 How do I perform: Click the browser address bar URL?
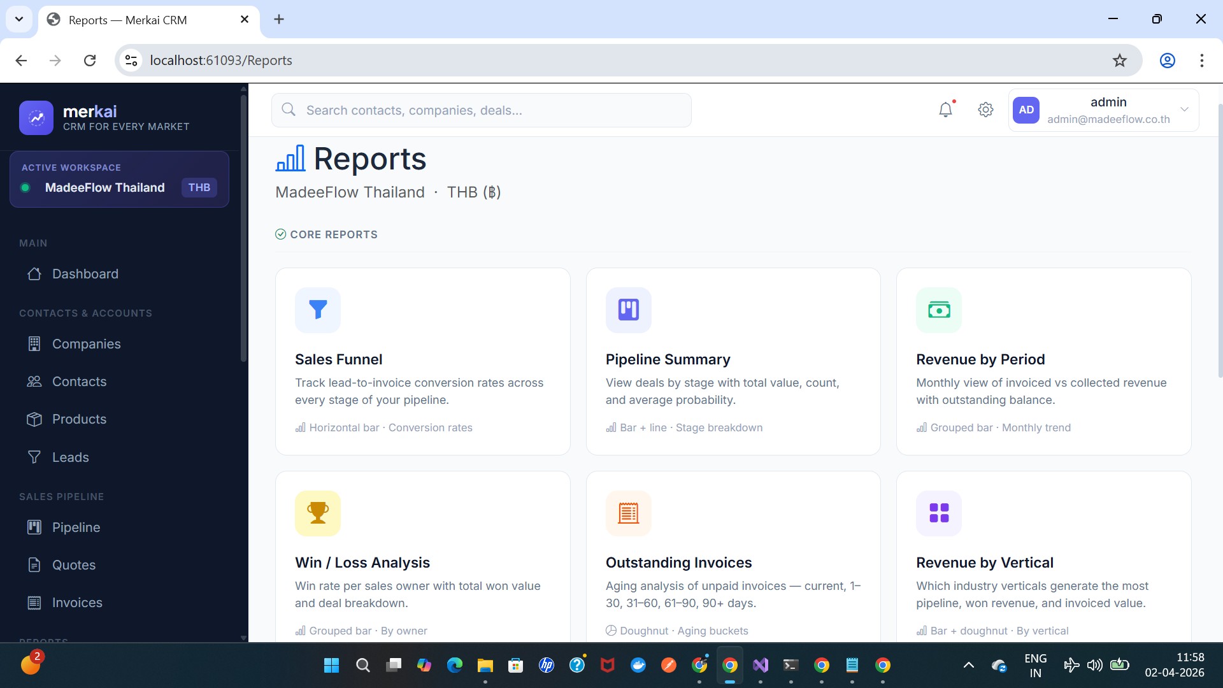click(221, 61)
